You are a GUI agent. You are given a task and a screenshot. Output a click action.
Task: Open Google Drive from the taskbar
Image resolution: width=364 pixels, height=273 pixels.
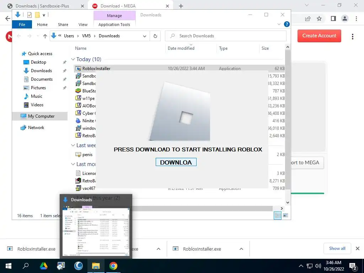[43, 266]
